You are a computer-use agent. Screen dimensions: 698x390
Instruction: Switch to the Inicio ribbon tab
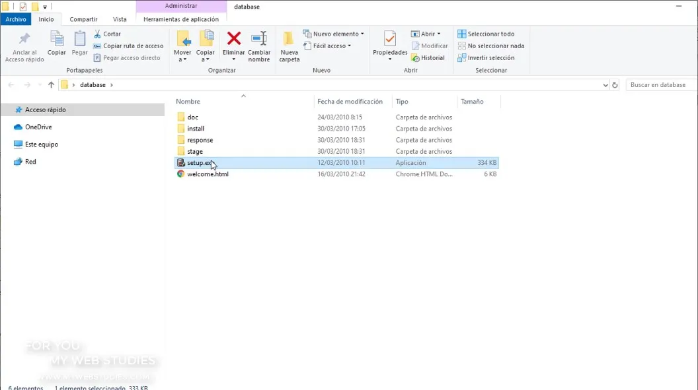pos(46,19)
